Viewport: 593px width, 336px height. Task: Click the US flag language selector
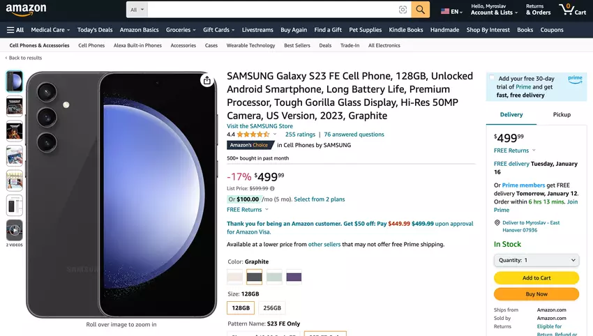coord(451,11)
